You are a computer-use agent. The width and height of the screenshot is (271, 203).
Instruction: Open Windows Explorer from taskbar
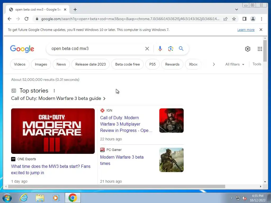coord(40,198)
